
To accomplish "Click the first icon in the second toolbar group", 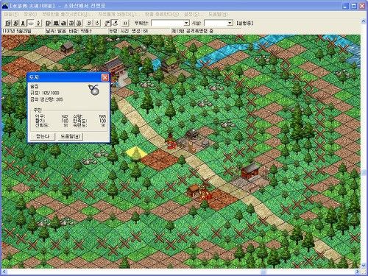I will (x=48, y=23).
